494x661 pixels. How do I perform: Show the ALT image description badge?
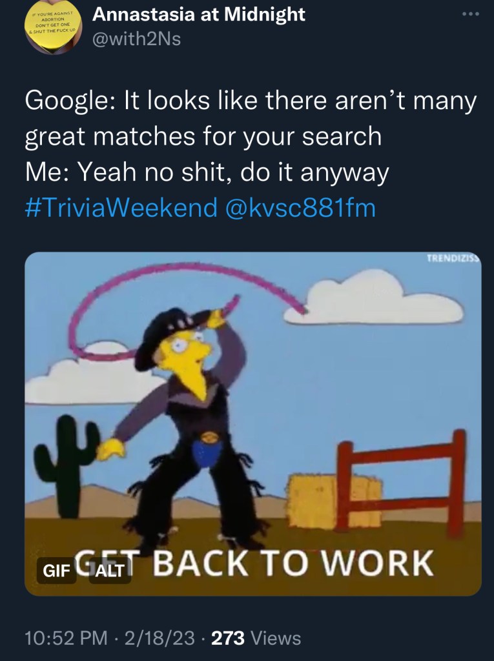coord(110,571)
